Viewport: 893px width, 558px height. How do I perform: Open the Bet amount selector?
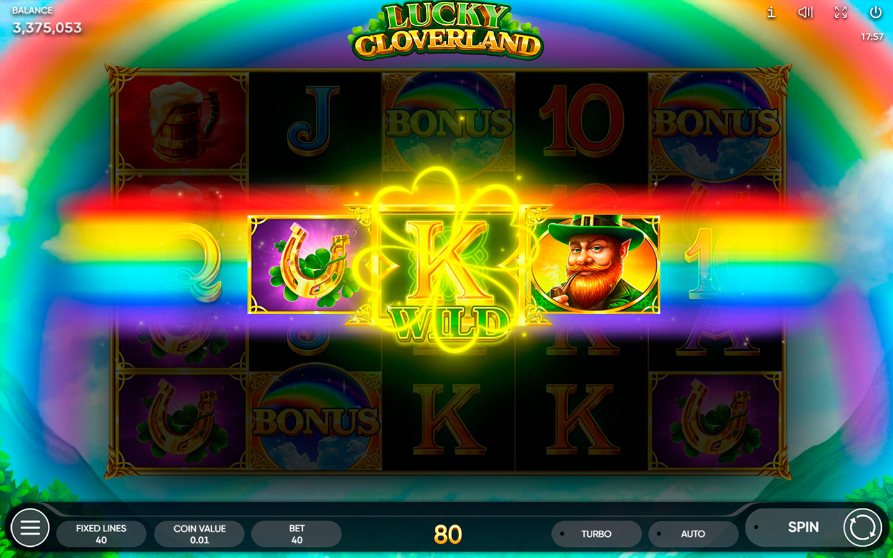tap(296, 534)
